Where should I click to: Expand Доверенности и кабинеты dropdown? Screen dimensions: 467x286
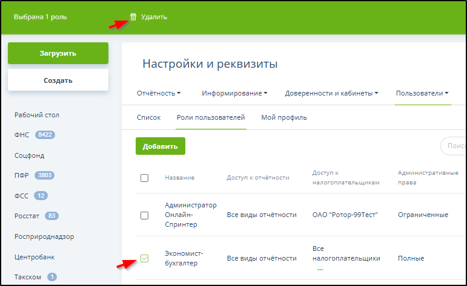331,93
